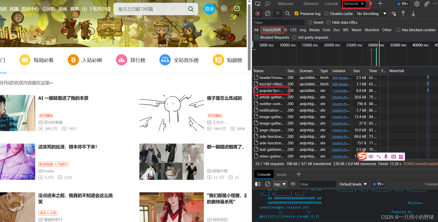Click the 1.popula... initiator link
The width and height of the screenshot is (438, 222).
click(341, 91)
